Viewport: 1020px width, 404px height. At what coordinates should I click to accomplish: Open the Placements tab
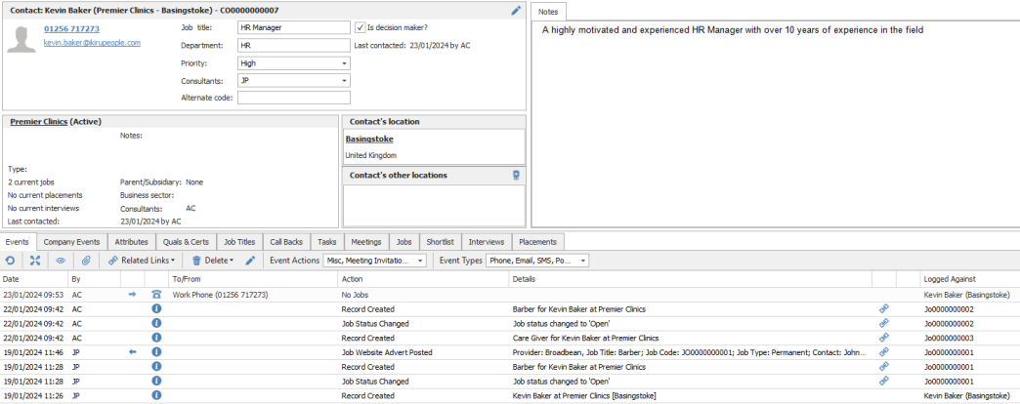click(x=537, y=241)
